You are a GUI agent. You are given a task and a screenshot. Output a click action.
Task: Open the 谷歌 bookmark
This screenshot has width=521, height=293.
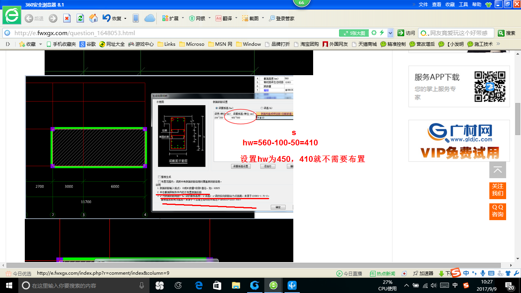coord(88,44)
